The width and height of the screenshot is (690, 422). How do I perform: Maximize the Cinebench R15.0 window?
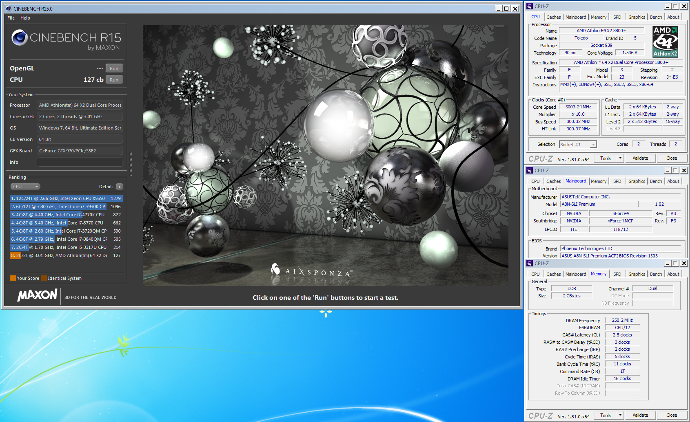(x=506, y=9)
